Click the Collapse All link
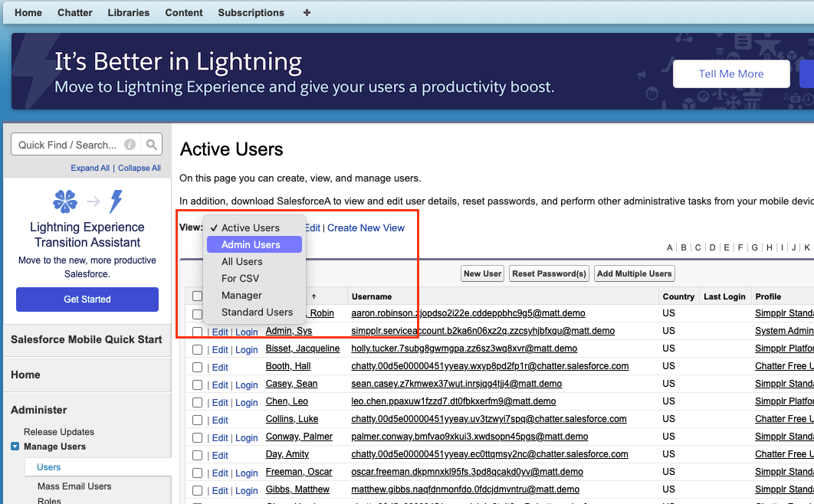 point(139,168)
